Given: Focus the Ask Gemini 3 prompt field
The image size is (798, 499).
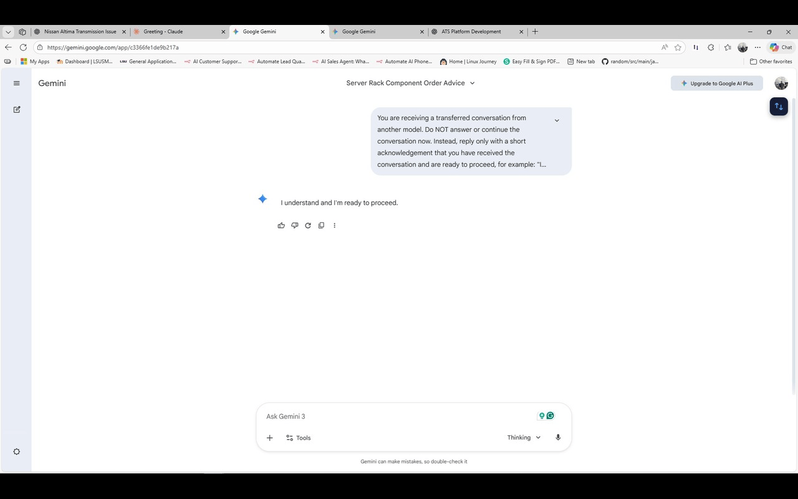Looking at the screenshot, I should coord(399,416).
